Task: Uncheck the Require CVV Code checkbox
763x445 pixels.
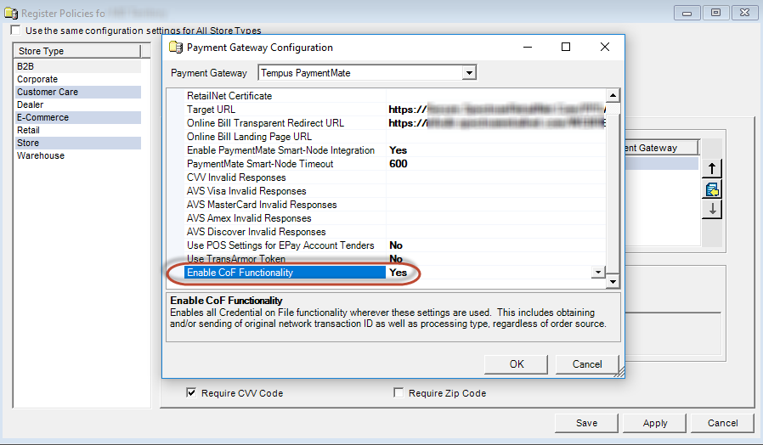Action: pos(192,393)
